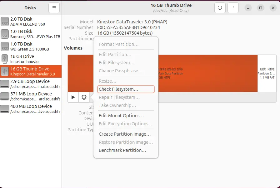Click the disabled Edit Partition entry
The height and width of the screenshot is (188, 280).
point(126,55)
